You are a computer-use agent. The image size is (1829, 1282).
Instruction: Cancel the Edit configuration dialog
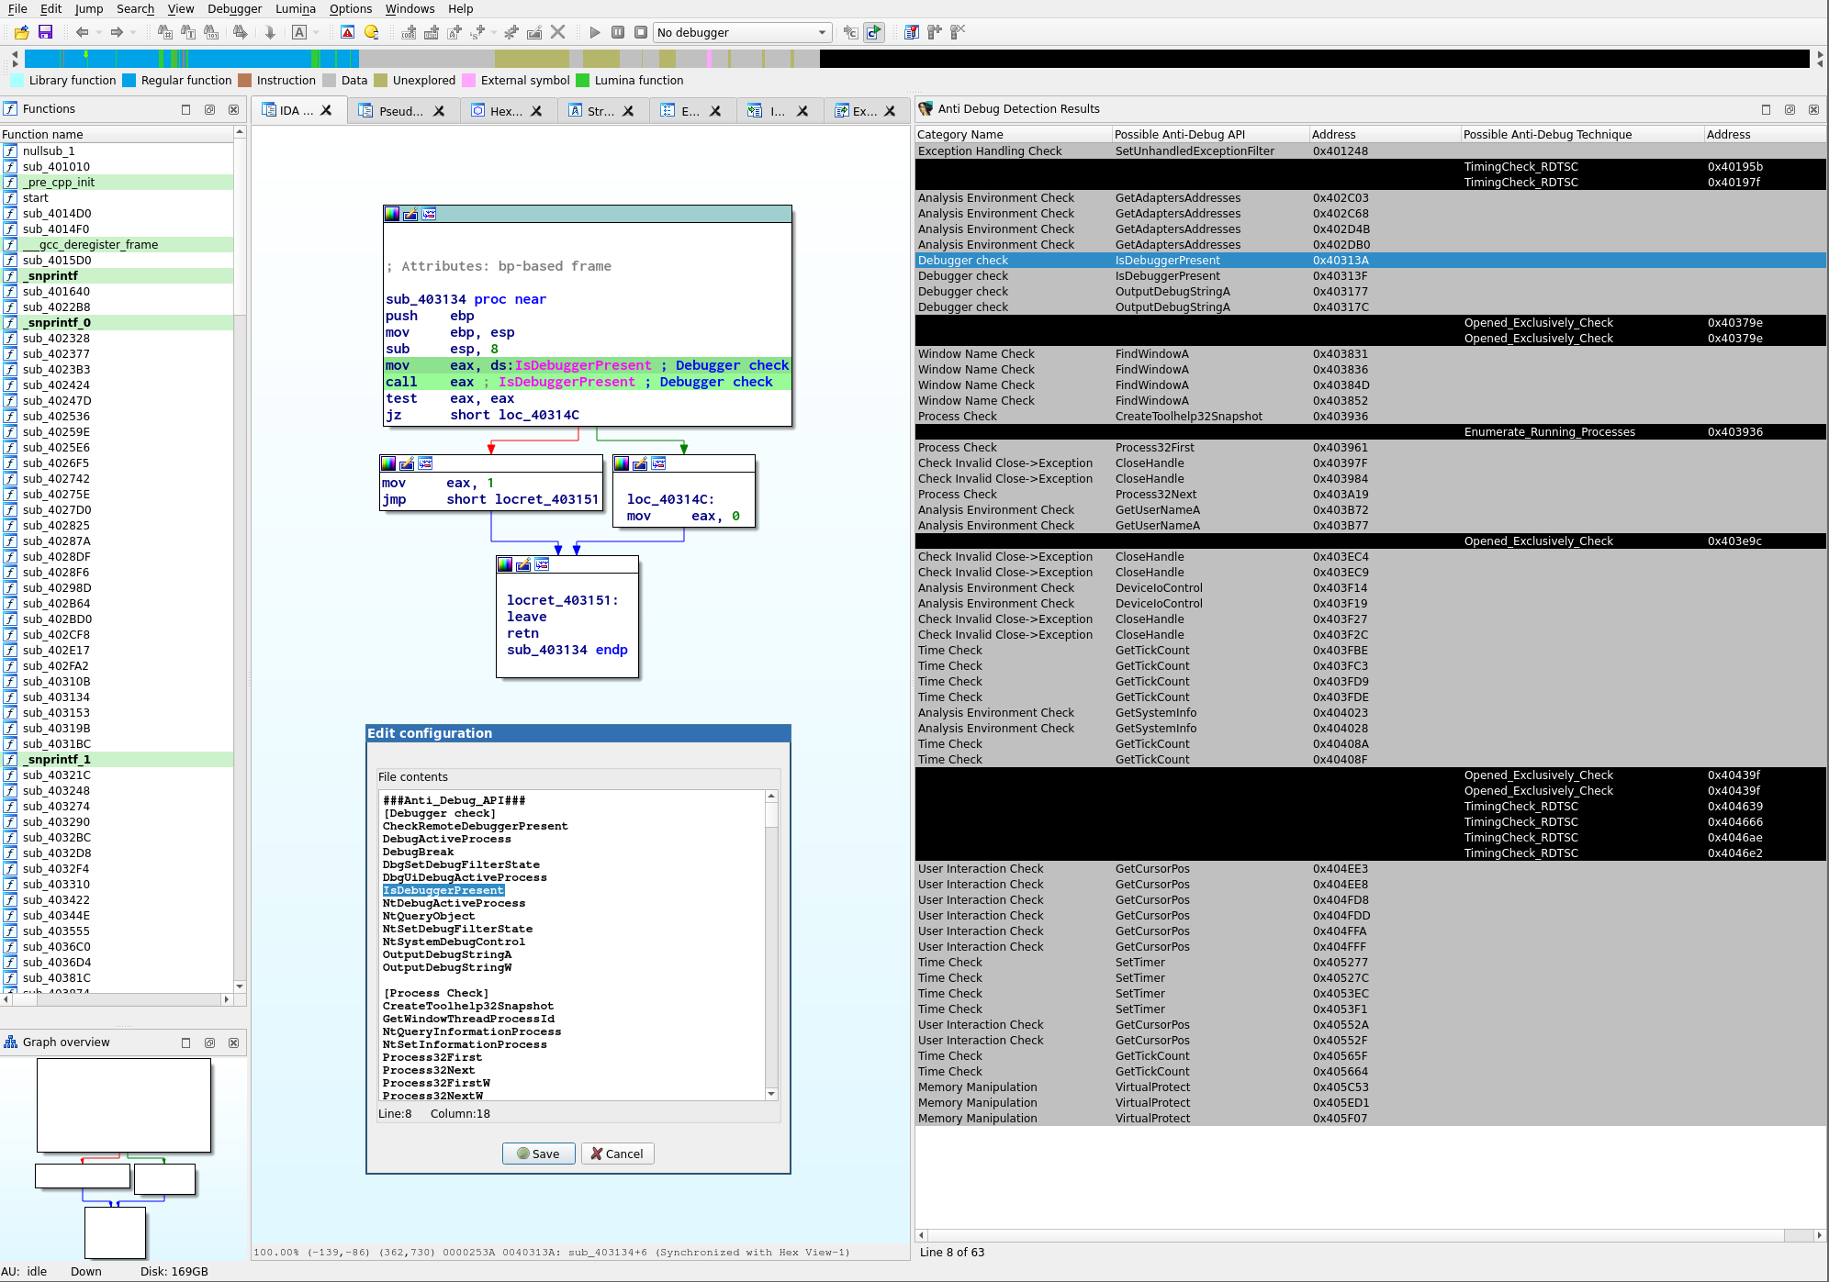(617, 1154)
